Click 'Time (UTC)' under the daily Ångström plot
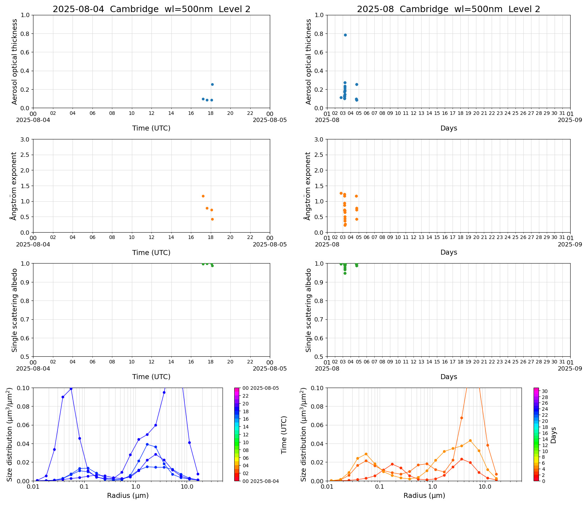 151,253
